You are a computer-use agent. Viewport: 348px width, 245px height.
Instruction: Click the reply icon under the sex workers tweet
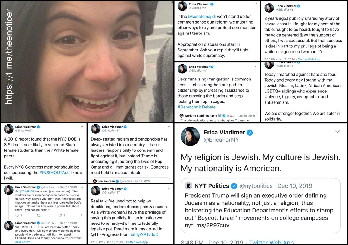pyautogui.click(x=17, y=215)
